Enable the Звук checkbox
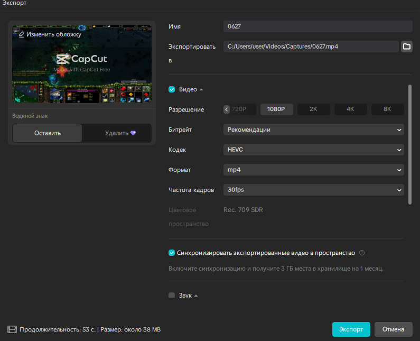This screenshot has width=420, height=341. pyautogui.click(x=172, y=295)
